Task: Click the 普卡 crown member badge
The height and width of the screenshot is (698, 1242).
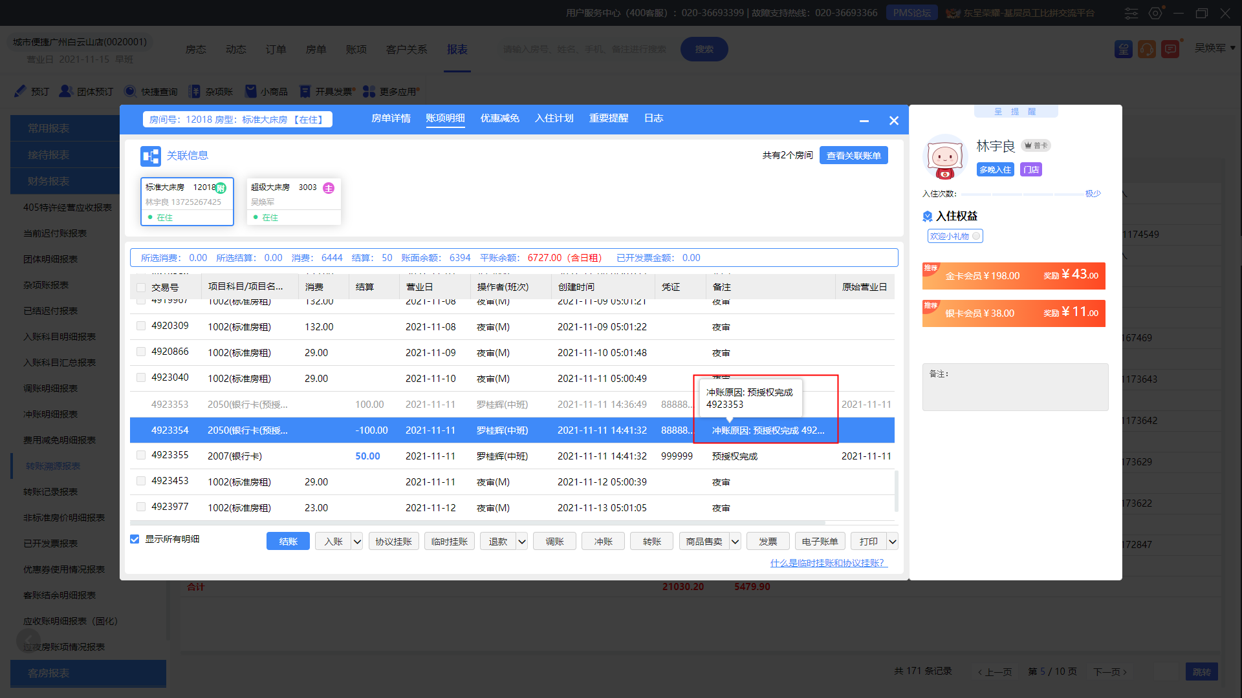Action: tap(1036, 145)
